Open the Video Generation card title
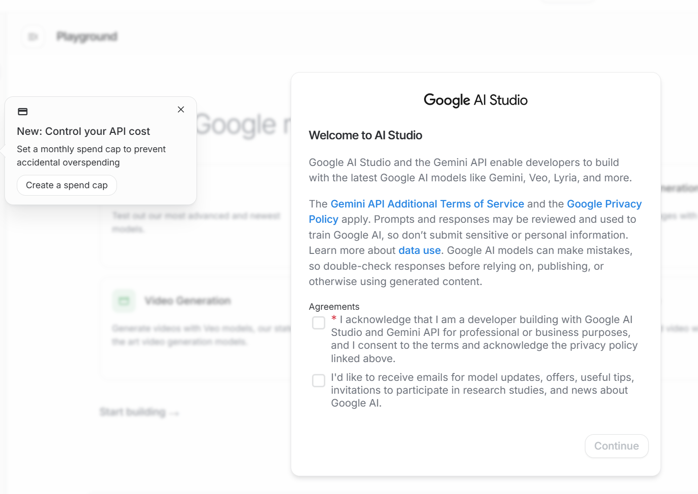The height and width of the screenshot is (494, 698). pyautogui.click(x=188, y=301)
